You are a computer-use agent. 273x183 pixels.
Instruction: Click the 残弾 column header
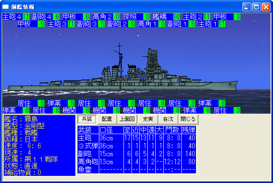tap(189, 130)
